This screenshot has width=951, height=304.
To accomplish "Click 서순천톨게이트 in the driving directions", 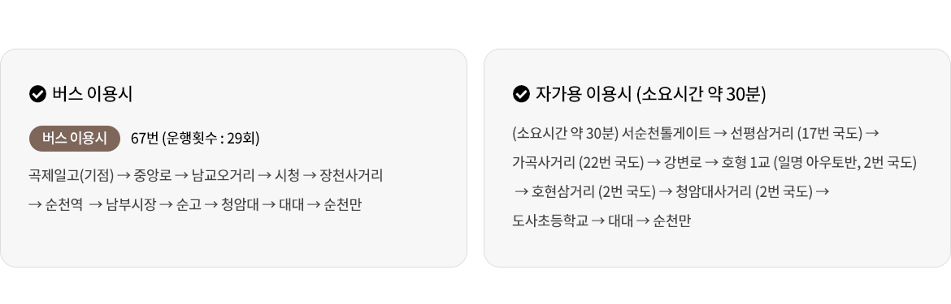I will coord(666,133).
